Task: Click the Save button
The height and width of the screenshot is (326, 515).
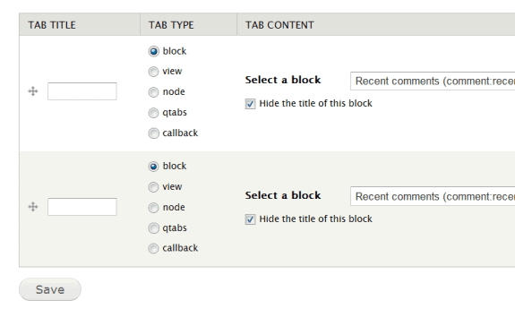Action: point(50,289)
